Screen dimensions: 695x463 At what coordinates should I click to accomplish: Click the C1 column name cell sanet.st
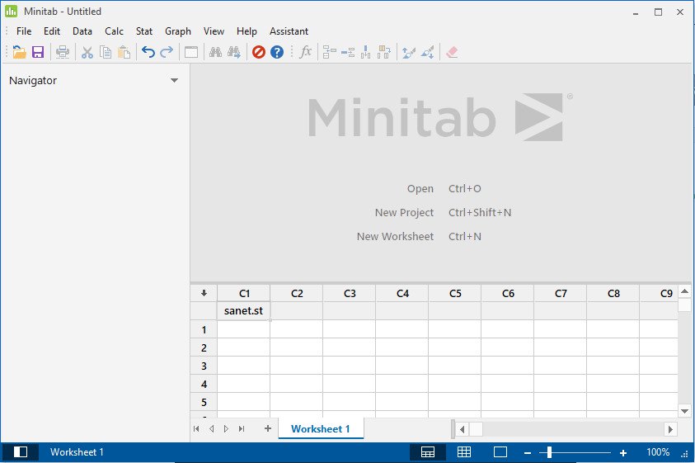tap(243, 311)
